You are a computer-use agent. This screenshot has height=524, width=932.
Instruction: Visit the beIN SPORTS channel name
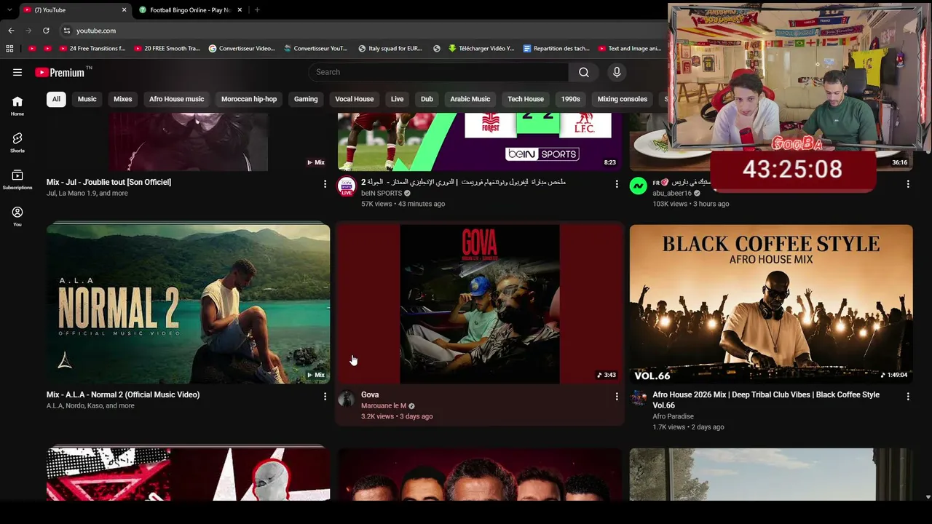pyautogui.click(x=382, y=194)
